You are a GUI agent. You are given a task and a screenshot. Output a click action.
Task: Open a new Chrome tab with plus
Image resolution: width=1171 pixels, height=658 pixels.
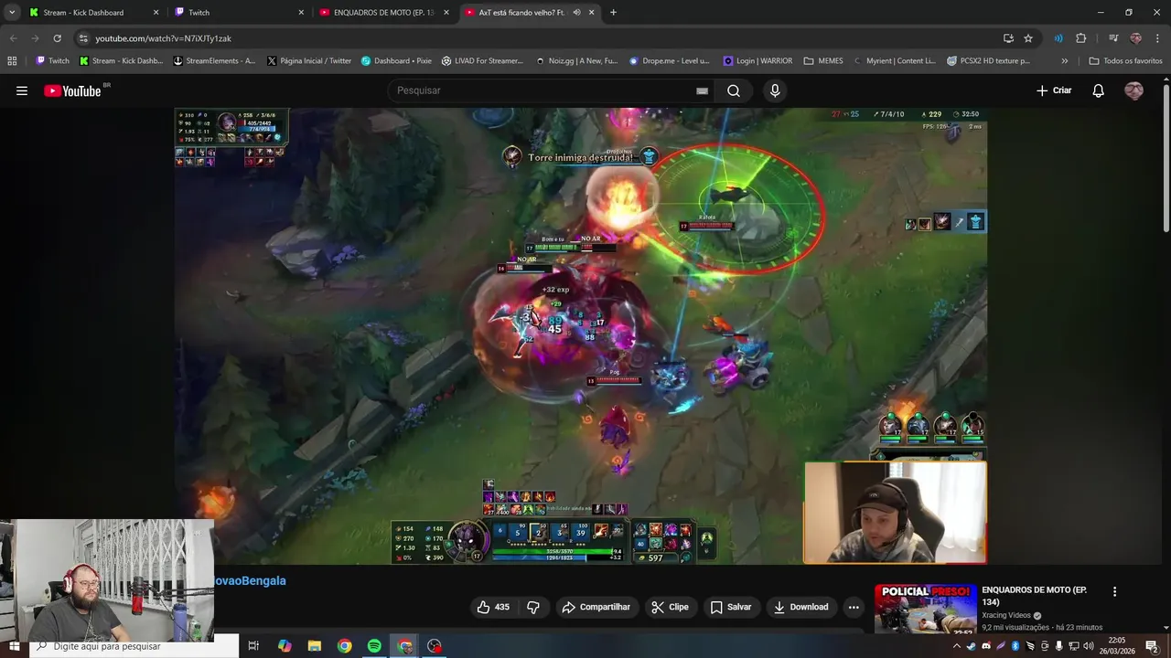click(x=613, y=13)
